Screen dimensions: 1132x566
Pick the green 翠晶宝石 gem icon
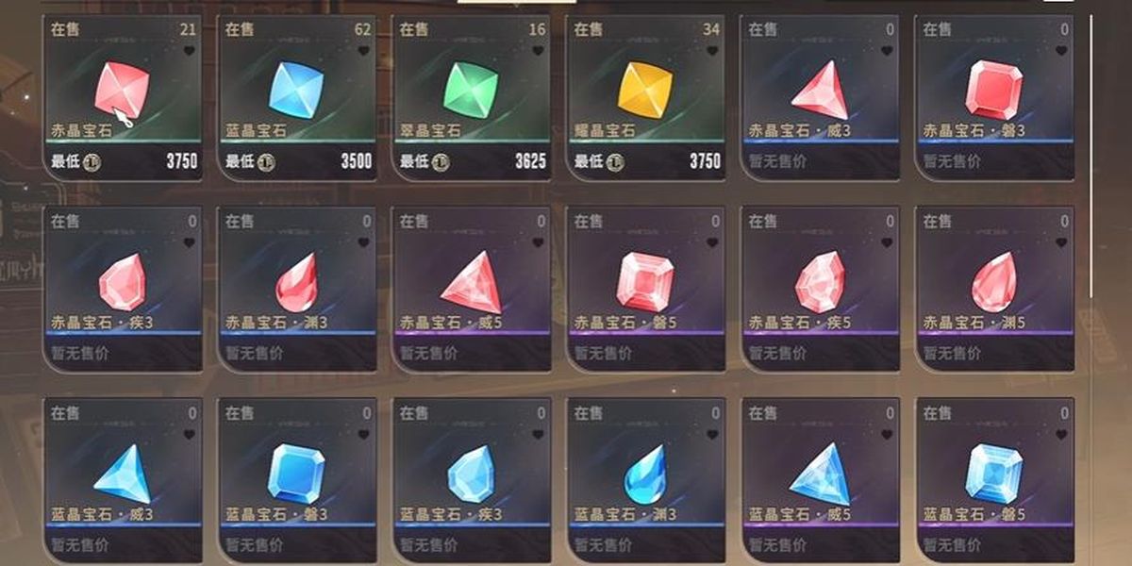click(x=471, y=90)
